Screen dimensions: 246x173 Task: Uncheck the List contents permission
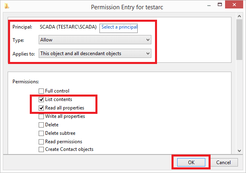point(41,99)
